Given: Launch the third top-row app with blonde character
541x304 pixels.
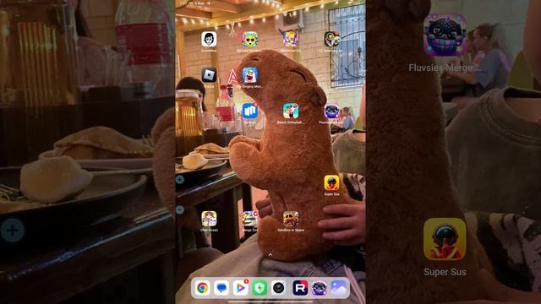Looking at the screenshot, I should [x=291, y=39].
